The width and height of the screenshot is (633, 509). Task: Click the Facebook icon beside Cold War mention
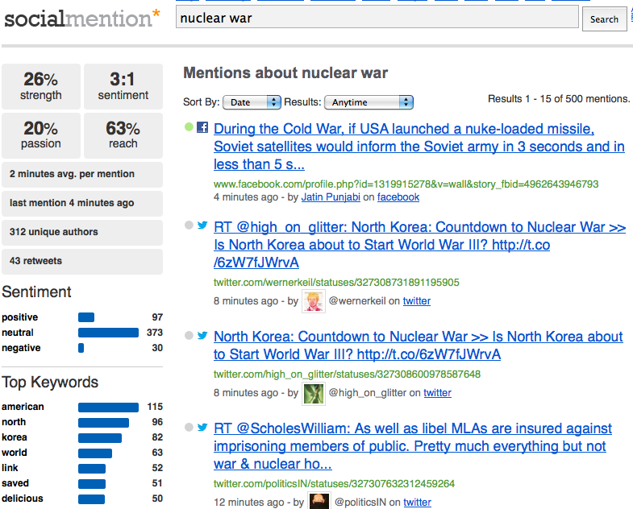[202, 127]
